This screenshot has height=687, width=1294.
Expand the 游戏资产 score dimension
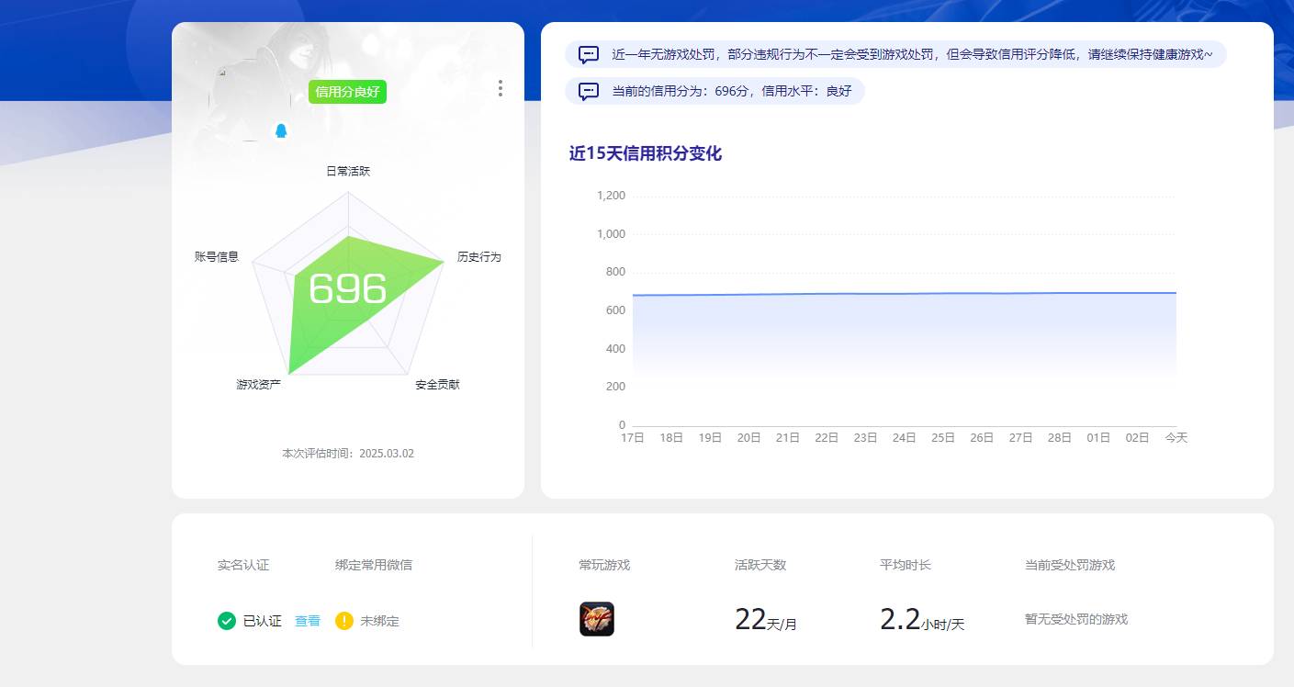257,384
